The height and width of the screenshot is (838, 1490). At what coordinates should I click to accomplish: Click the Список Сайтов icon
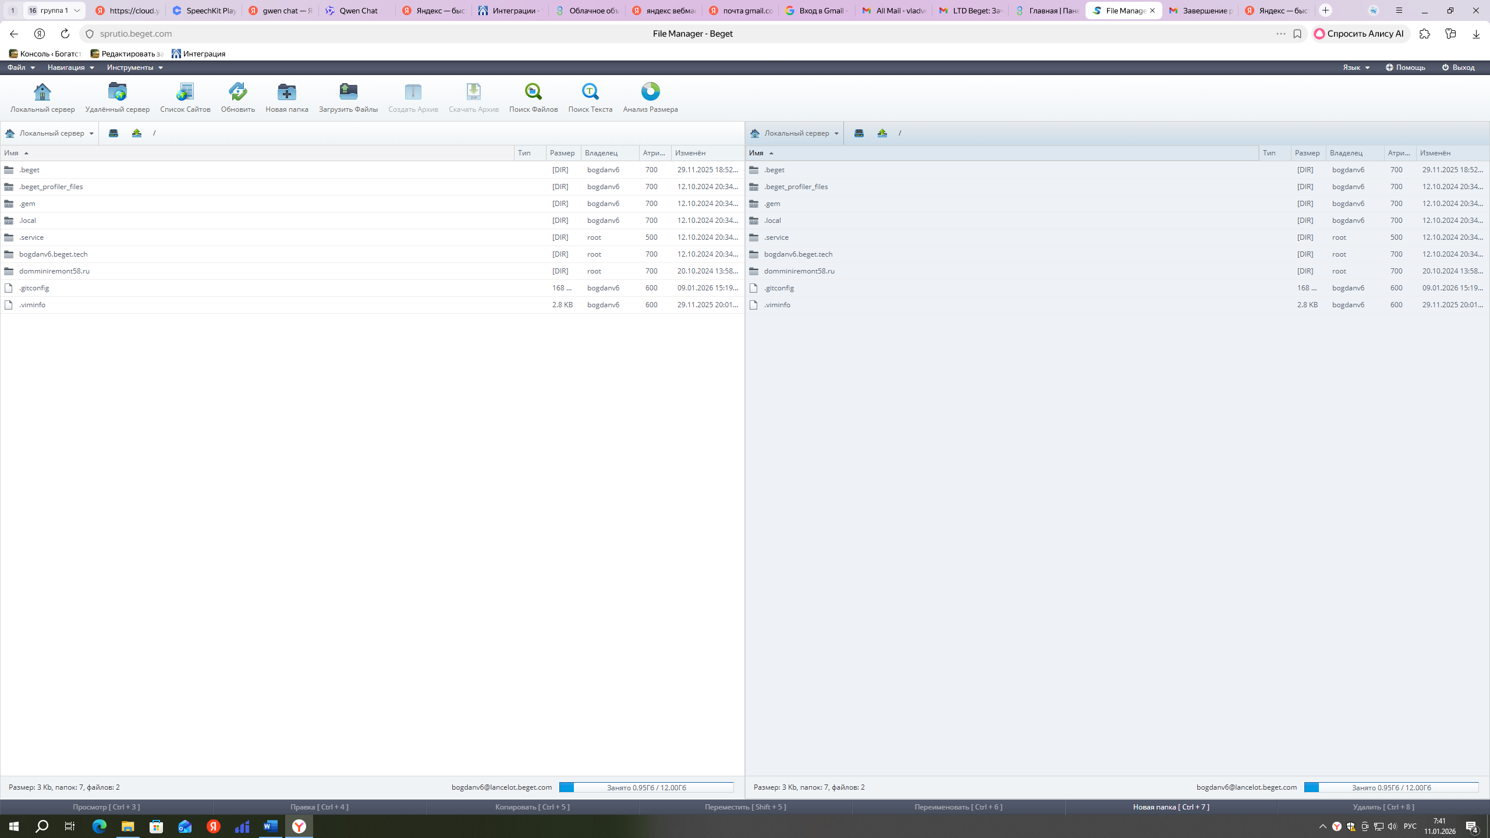[x=185, y=92]
